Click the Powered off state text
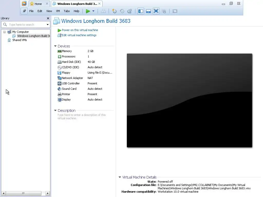 coord(165,182)
